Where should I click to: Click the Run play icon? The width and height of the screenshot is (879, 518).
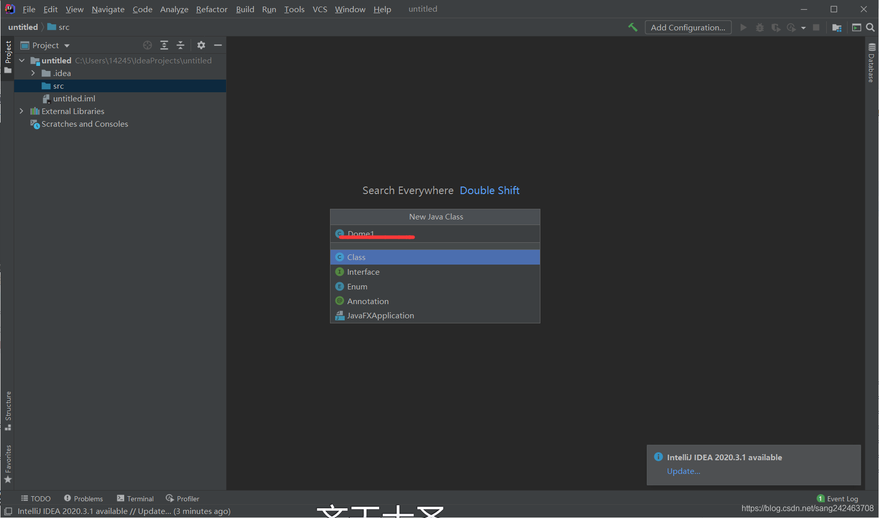pos(743,27)
